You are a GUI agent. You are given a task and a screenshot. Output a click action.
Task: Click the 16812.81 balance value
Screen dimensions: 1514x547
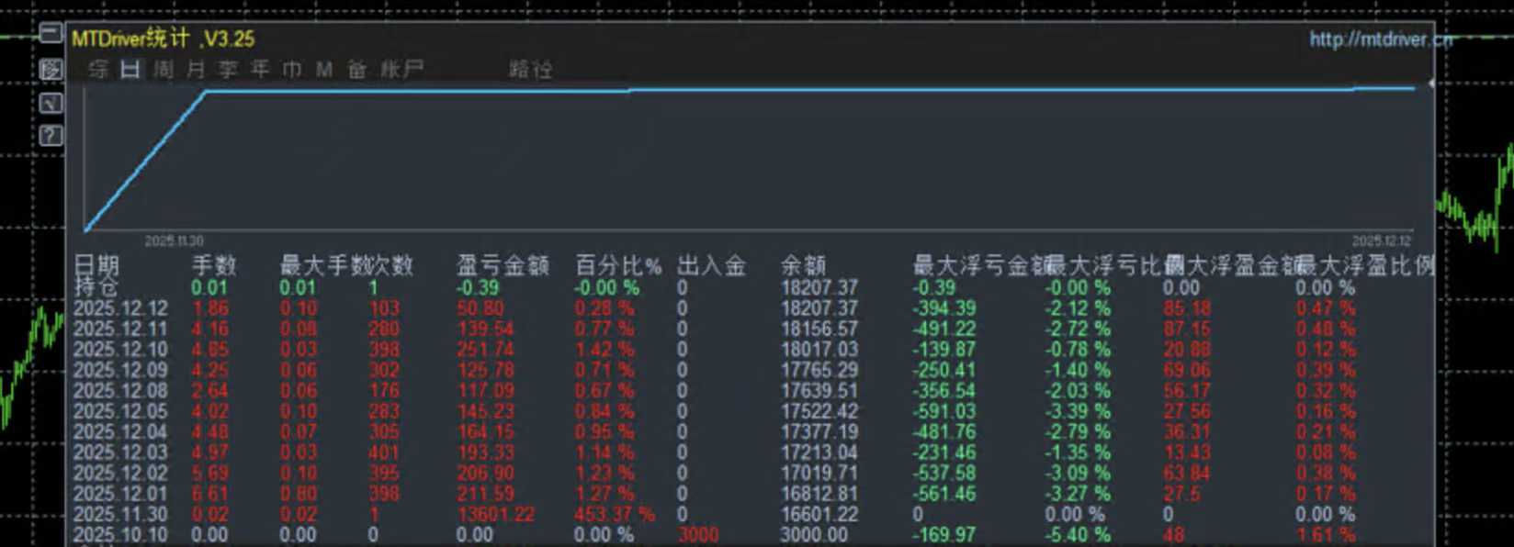pos(819,494)
